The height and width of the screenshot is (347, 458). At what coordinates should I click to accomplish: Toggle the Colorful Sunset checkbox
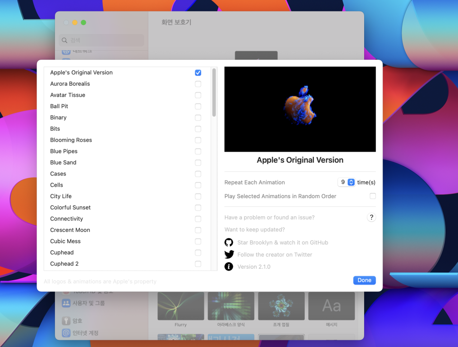click(198, 208)
